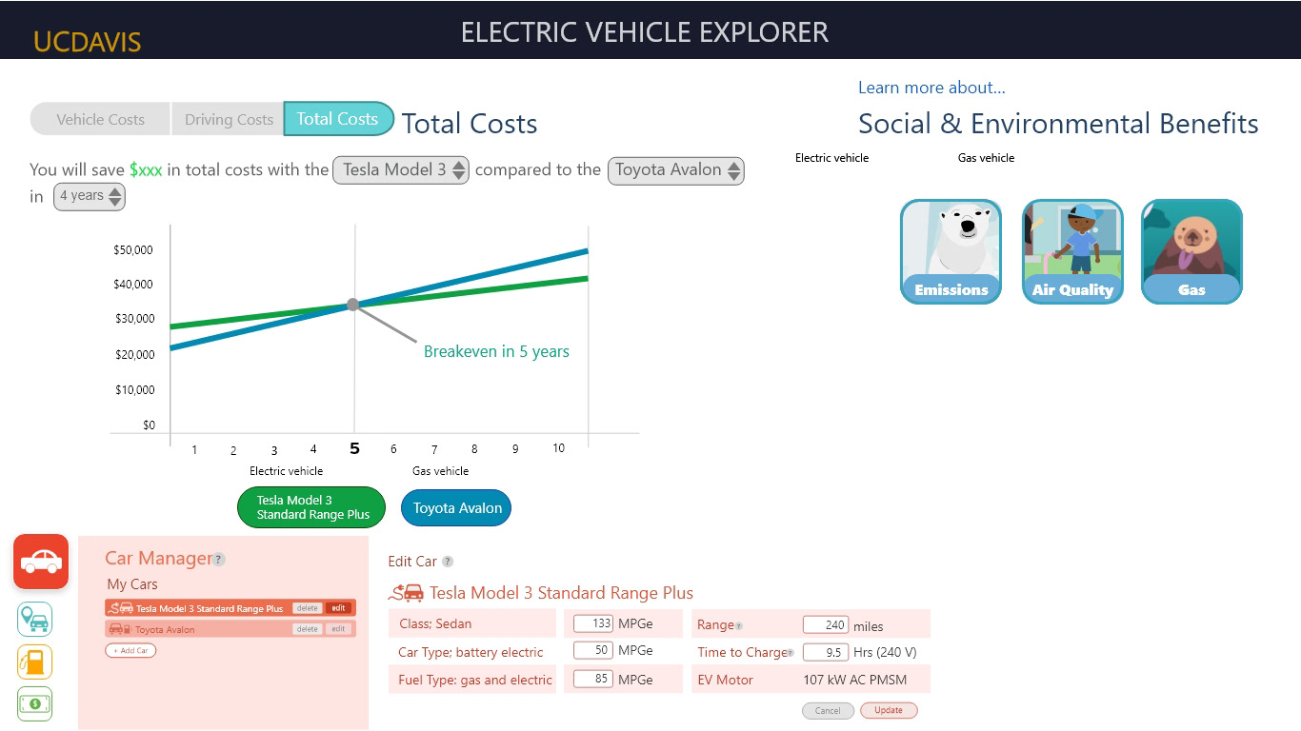This screenshot has height=731, width=1301.
Task: Open the Car Manager red car icon
Action: (41, 562)
